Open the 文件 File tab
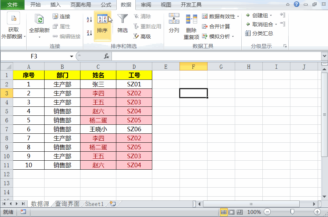Viewport: 328px width, 217px height. [12, 4]
